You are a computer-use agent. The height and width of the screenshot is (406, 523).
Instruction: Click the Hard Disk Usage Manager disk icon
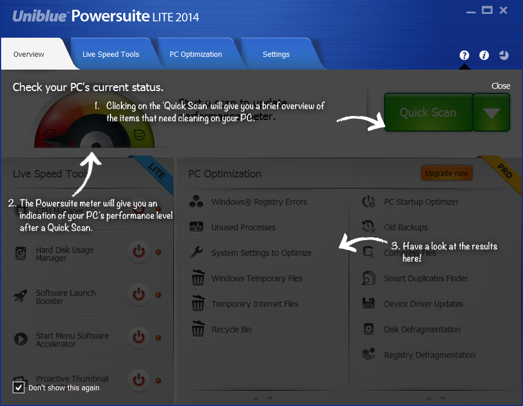(21, 253)
